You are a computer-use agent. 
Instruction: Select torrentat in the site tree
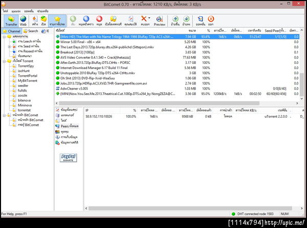[x=24, y=110]
